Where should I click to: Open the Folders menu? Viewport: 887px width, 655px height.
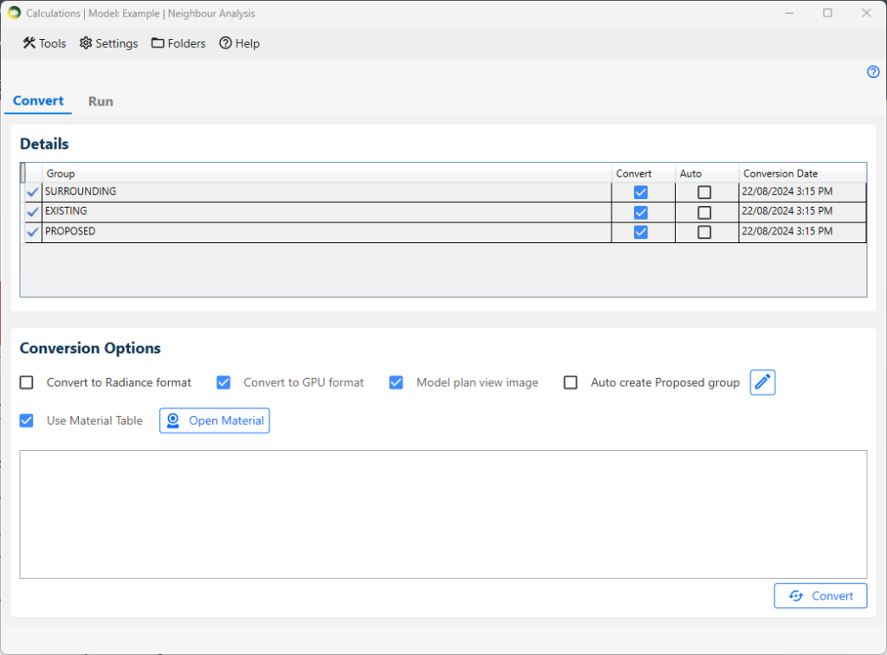point(178,43)
